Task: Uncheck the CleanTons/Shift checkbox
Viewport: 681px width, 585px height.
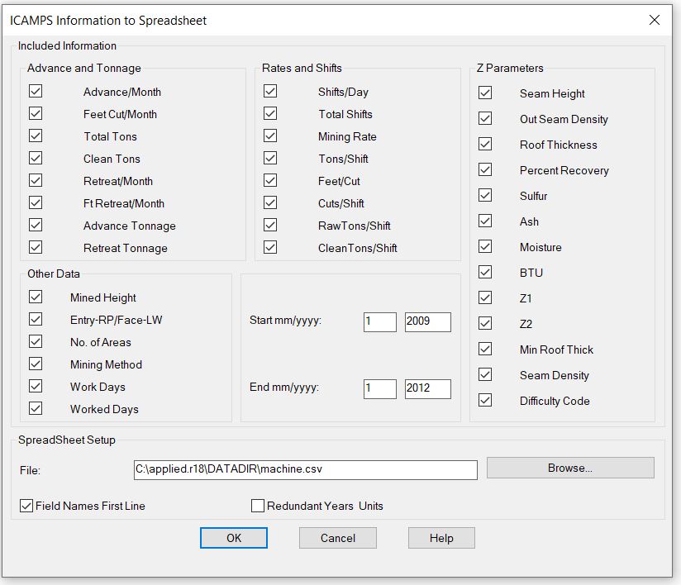Action: click(270, 248)
